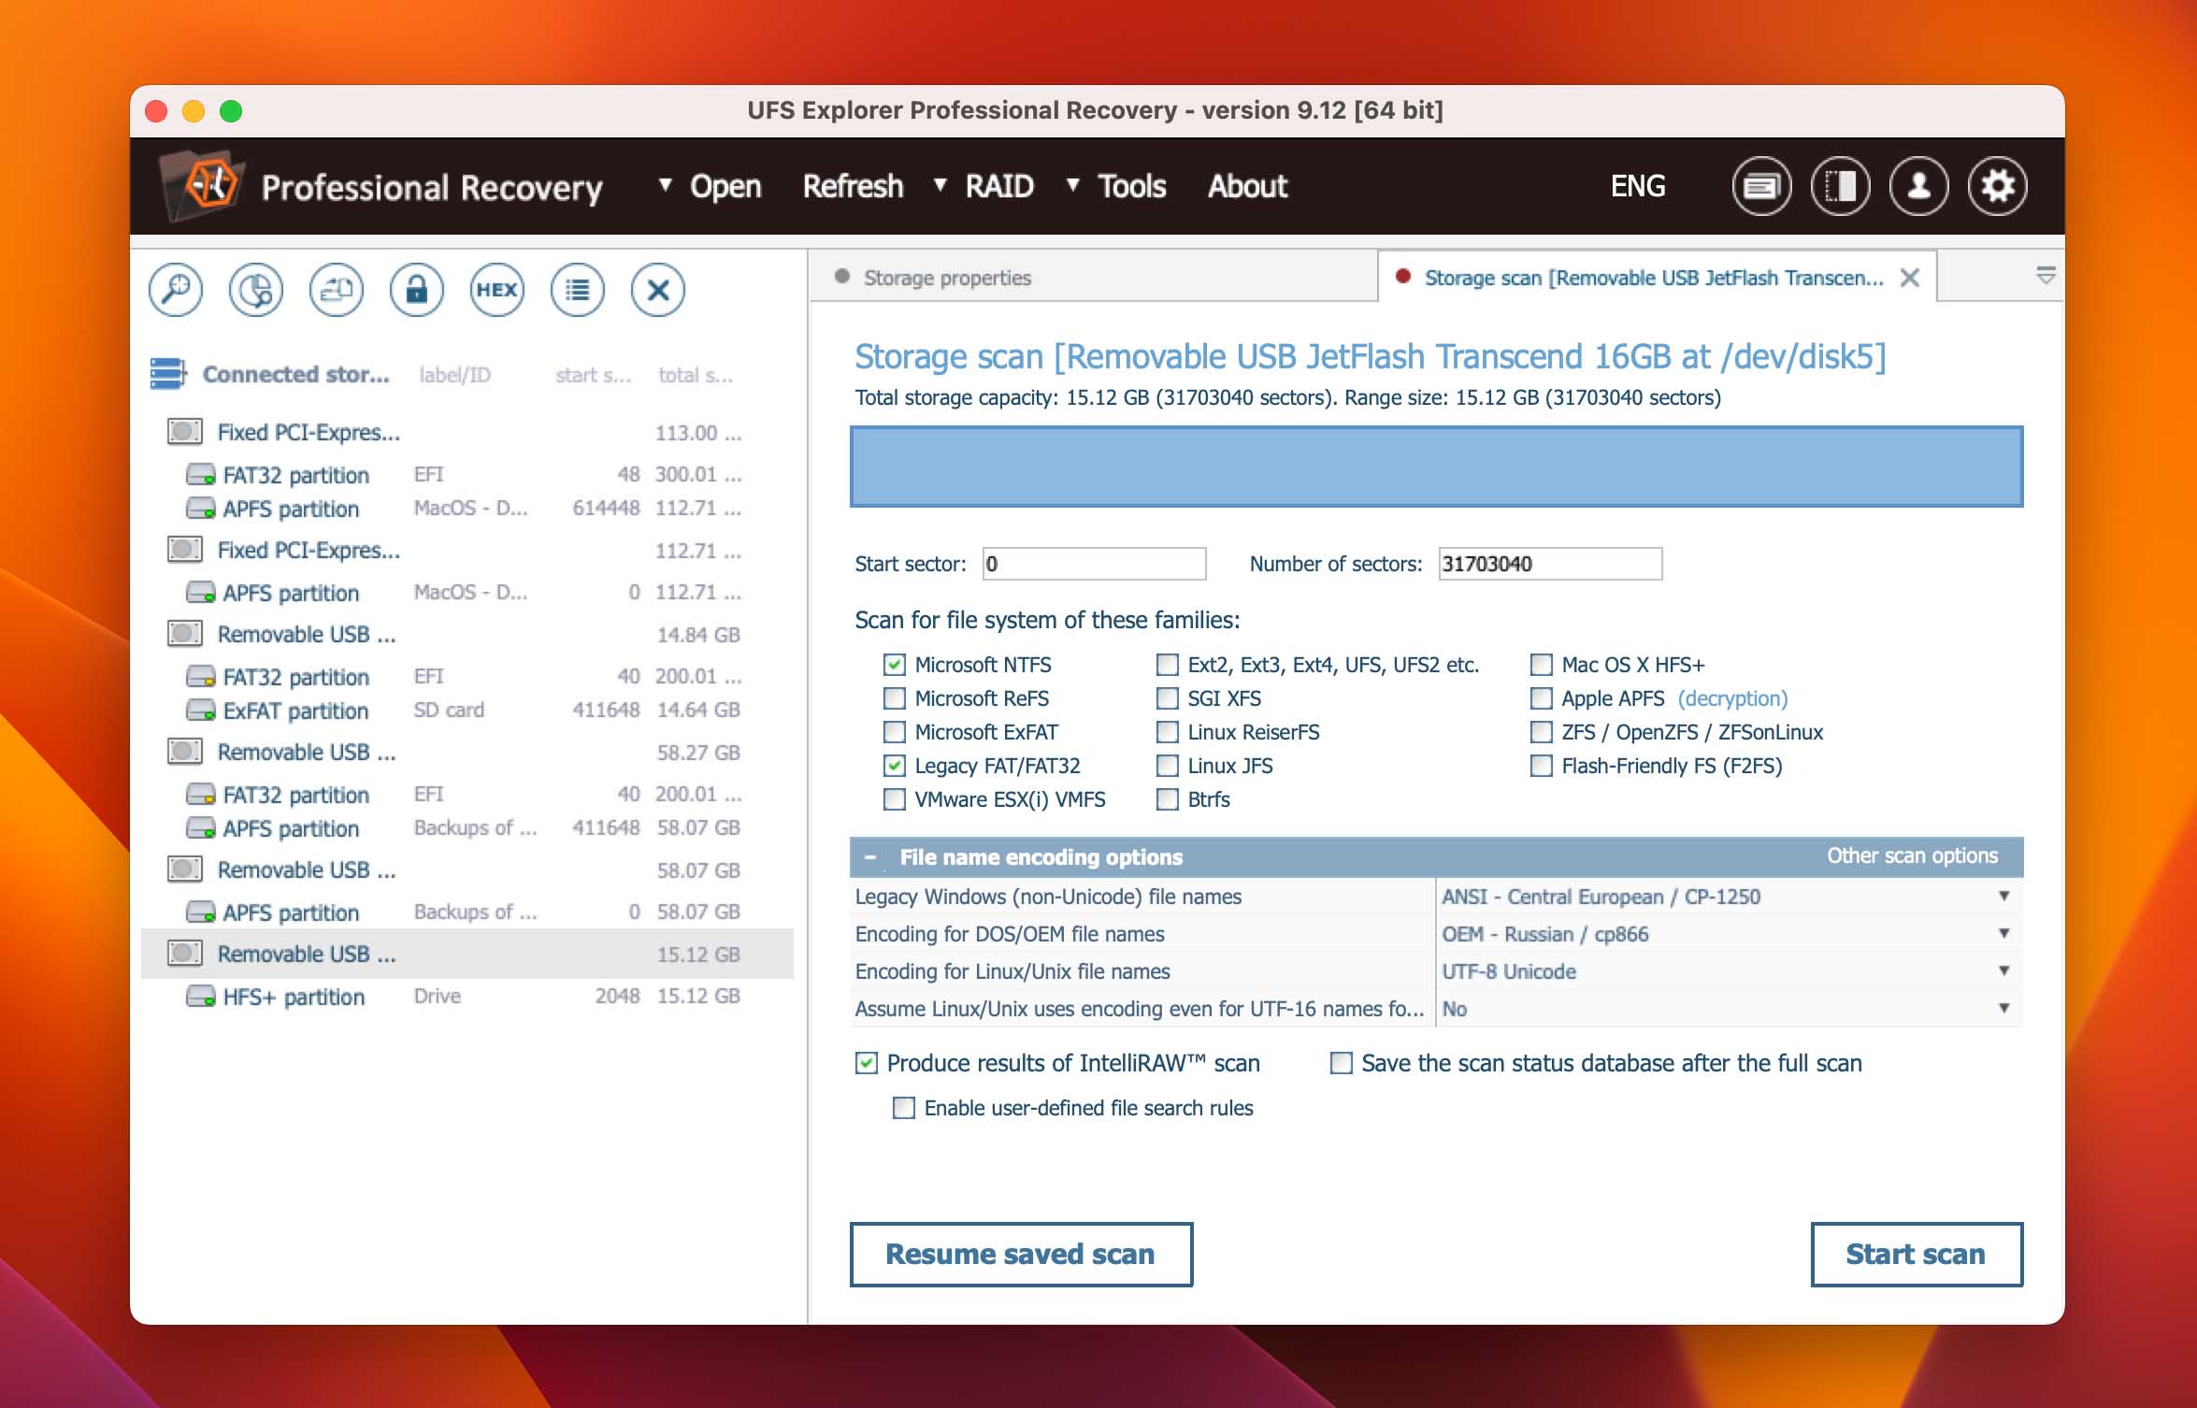This screenshot has width=2197, height=1408.
Task: Click the Number of sectors field
Action: [x=1550, y=564]
